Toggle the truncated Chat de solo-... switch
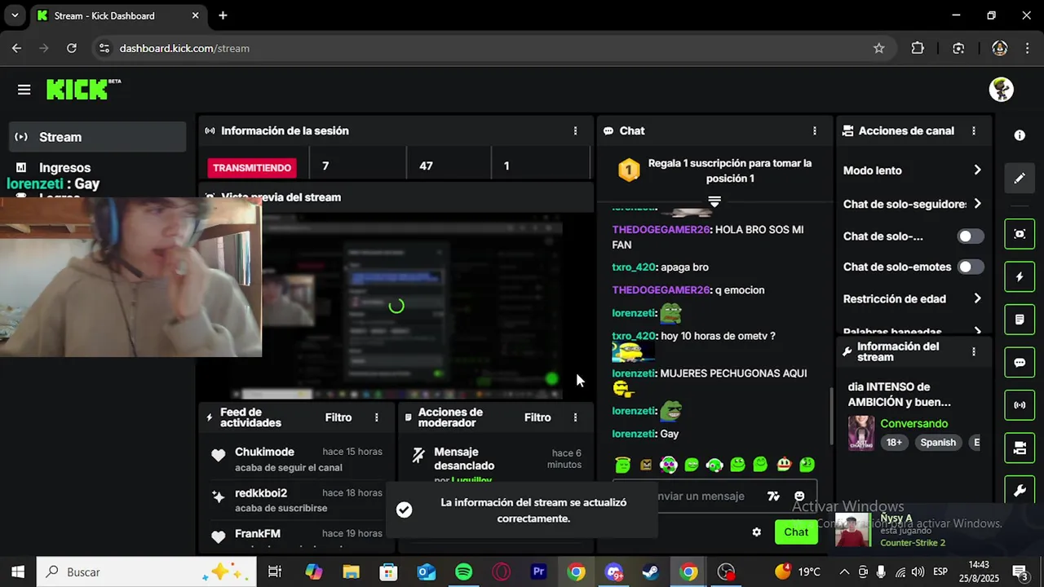 (970, 236)
